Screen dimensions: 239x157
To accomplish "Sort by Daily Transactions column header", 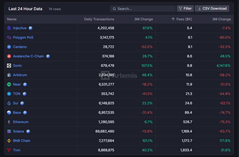I will point(99,19).
